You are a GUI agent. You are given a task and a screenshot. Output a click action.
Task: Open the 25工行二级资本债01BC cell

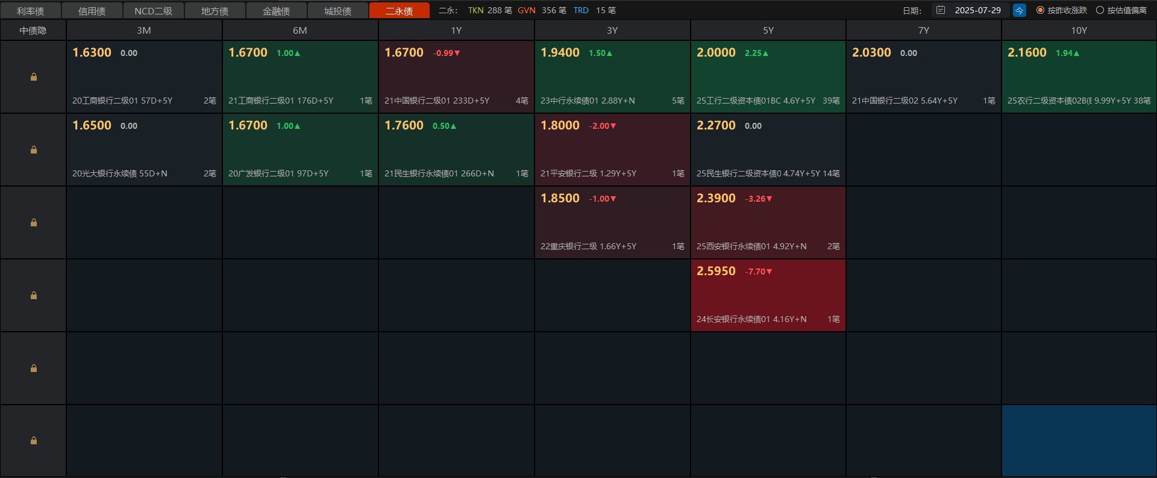768,76
